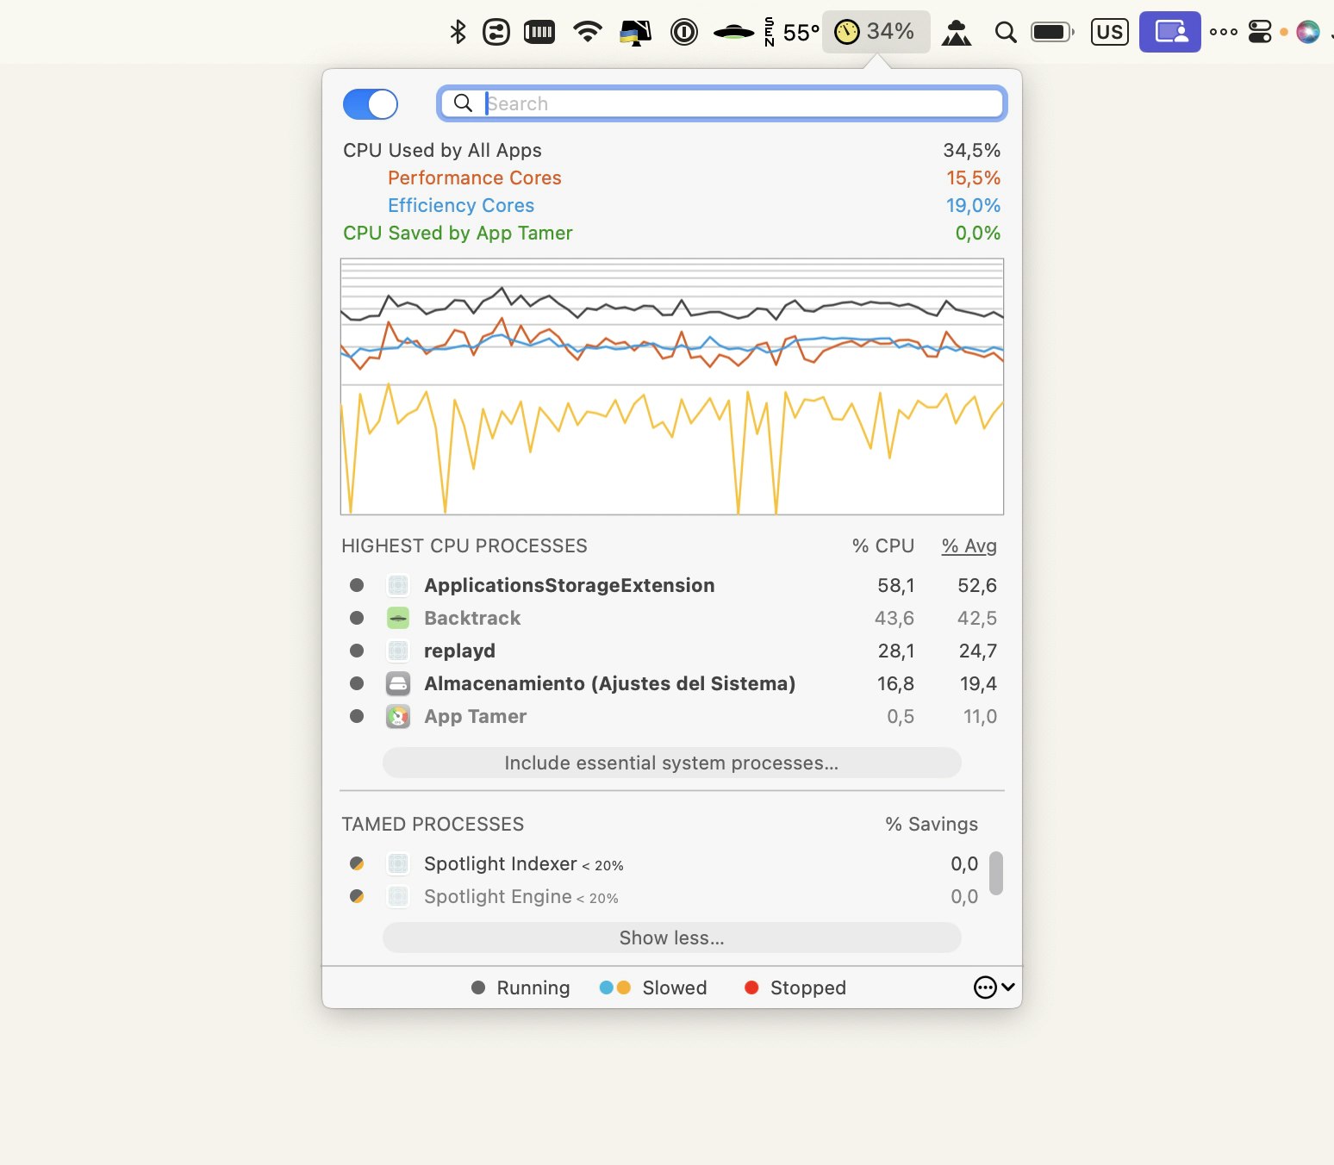
Task: Click the % Savings column header
Action: (x=932, y=825)
